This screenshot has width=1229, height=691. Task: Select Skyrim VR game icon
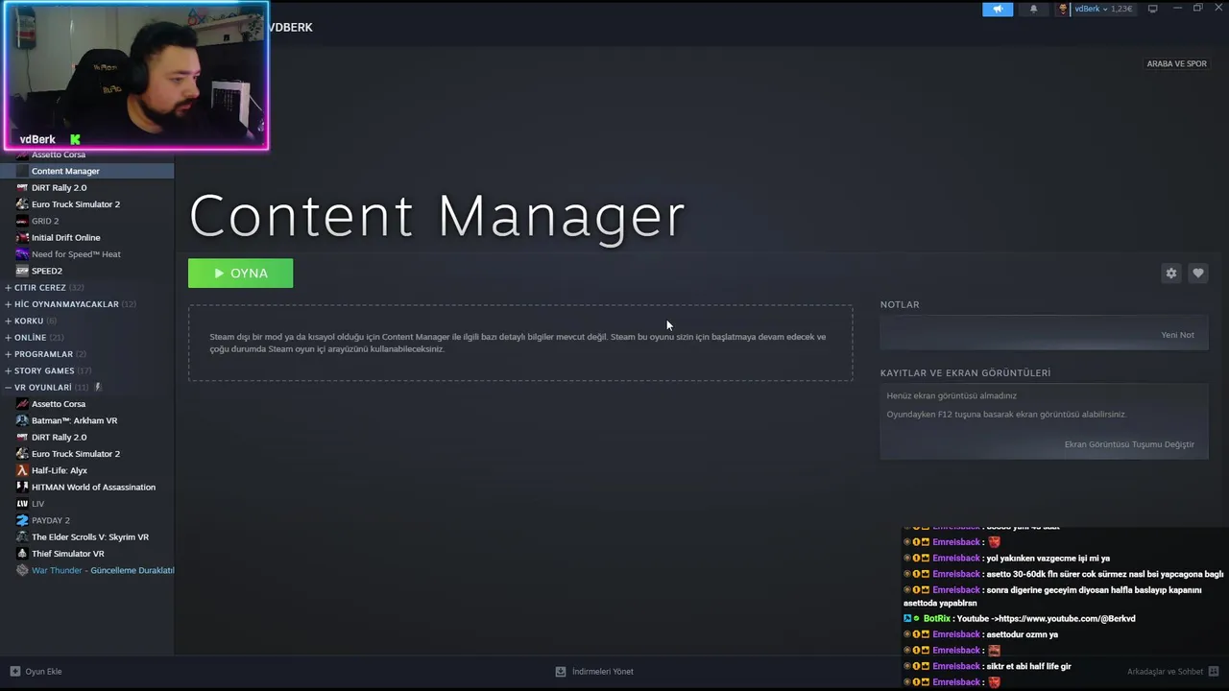tap(22, 537)
